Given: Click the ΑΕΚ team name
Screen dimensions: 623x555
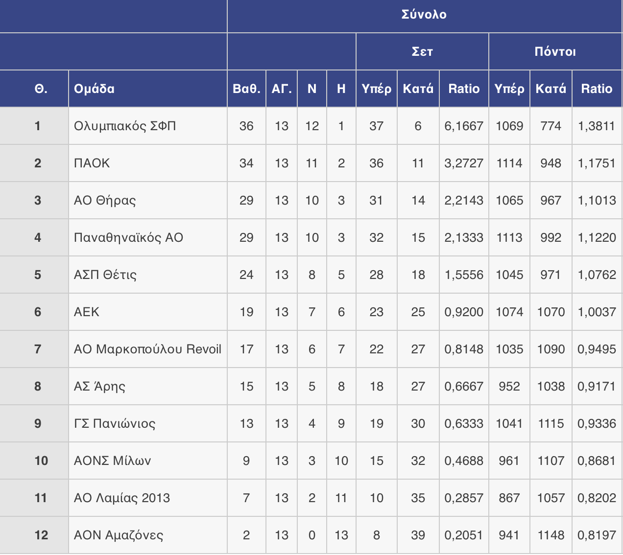Looking at the screenshot, I should (87, 312).
